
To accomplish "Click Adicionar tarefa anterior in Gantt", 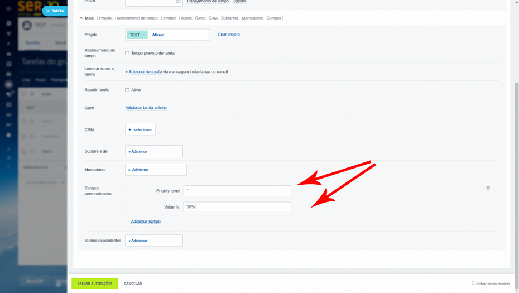I will (x=146, y=108).
